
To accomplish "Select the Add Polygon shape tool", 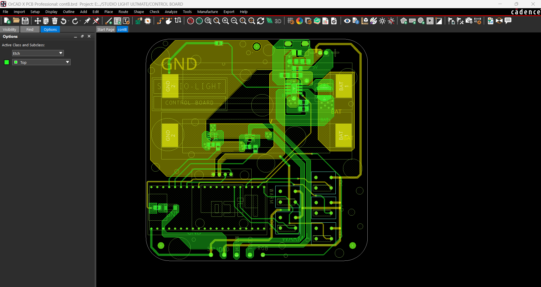I will click(x=404, y=21).
